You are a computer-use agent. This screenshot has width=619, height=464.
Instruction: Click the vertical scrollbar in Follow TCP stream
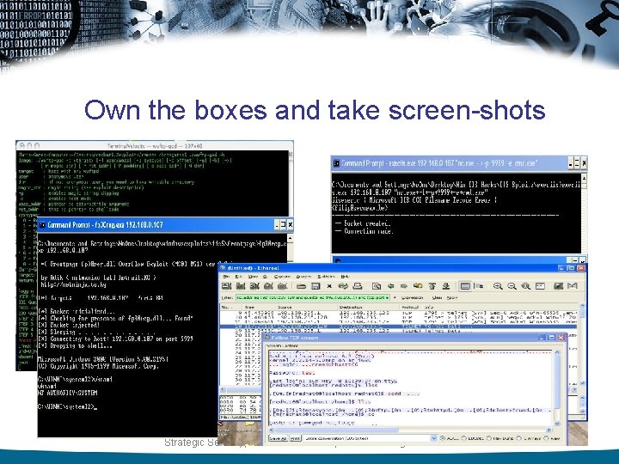(x=557, y=388)
